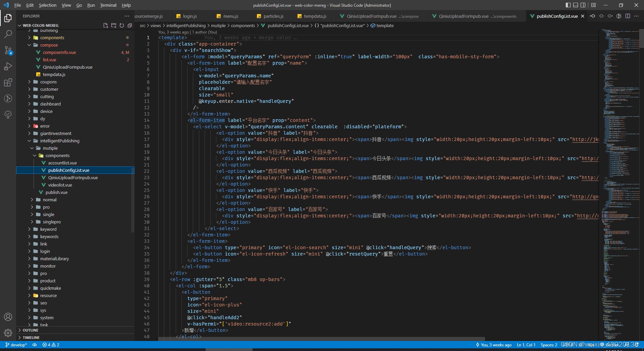This screenshot has height=351, width=644.
Task: Click the editor horizontal scrollbar
Action: coord(321,339)
